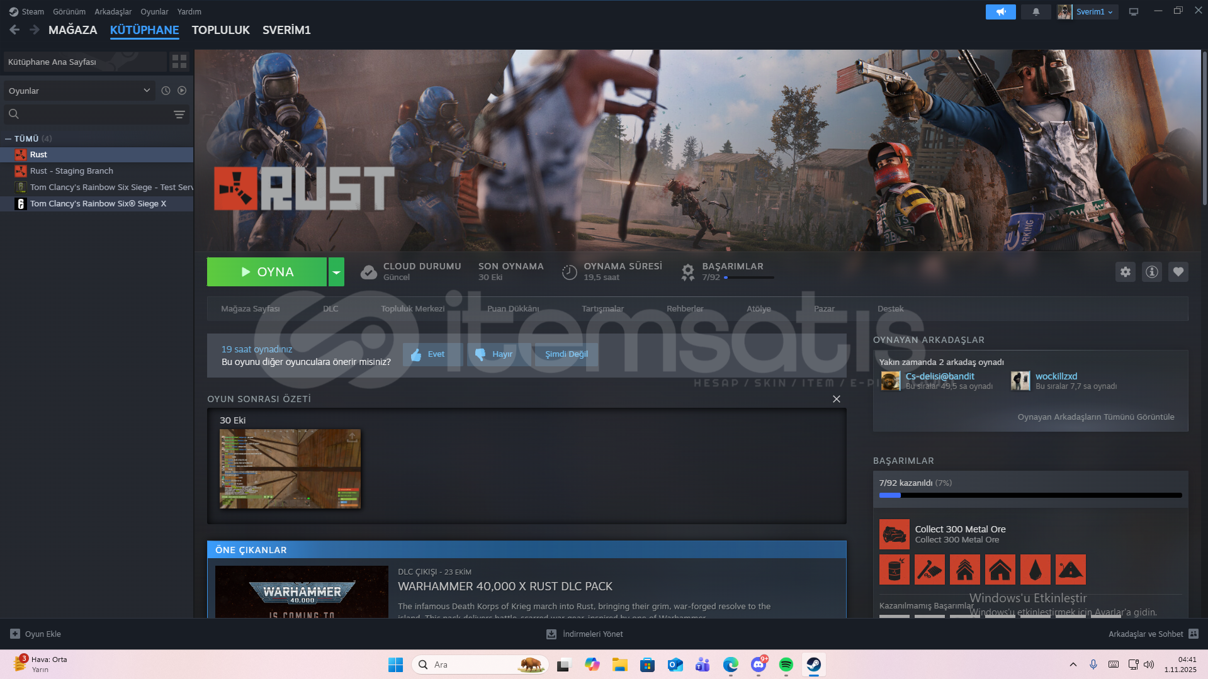Select Rust - Staging Branch in library
Screen dimensions: 1208x679
[97, 171]
